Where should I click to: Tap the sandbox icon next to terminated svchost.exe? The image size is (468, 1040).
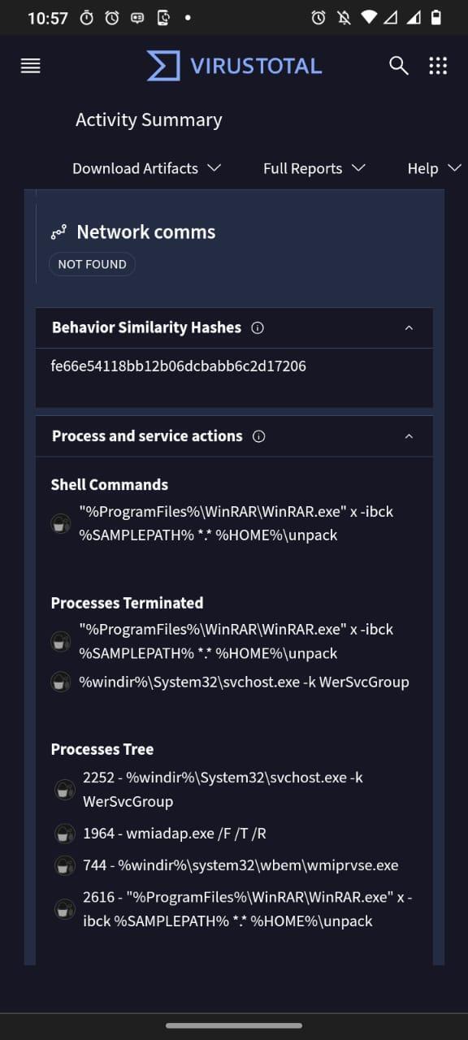click(x=61, y=682)
